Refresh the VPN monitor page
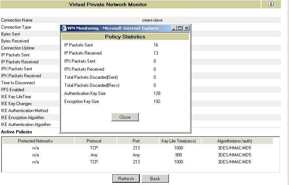289x185 pixels. (126, 178)
